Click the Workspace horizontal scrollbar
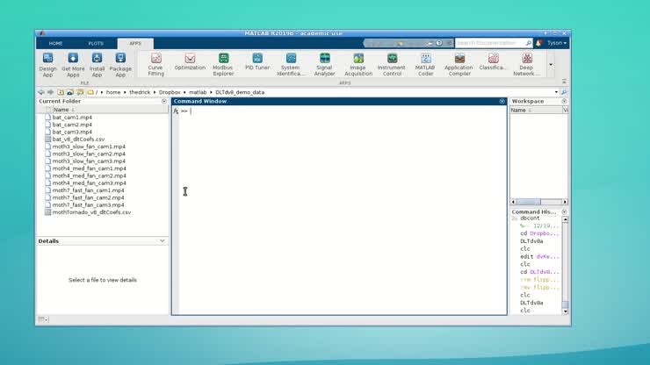650x365 pixels. click(x=538, y=202)
